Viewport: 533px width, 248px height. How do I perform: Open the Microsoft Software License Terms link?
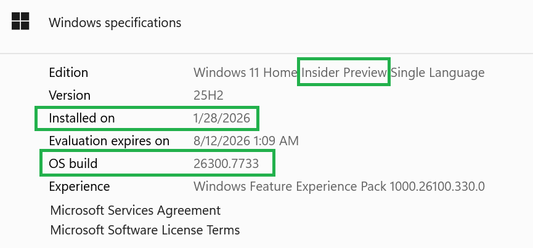point(145,230)
